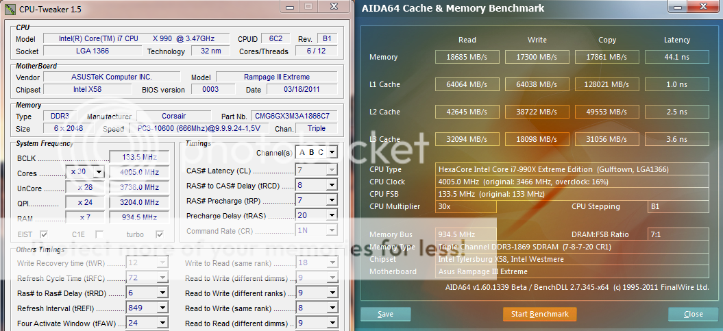Click the CPU Model Intel Core i7 field
The image size is (723, 331).
[x=138, y=39]
